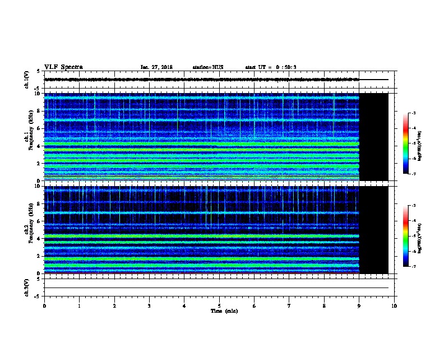Click the "station=HUS" header label
Screen dimensions: 444x343
208,67
